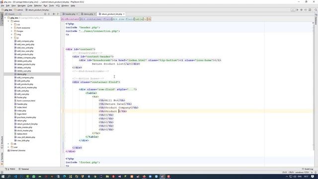Open the Tools menu
Image resolution: width=318 pixels, height=179 pixels.
(52, 5)
